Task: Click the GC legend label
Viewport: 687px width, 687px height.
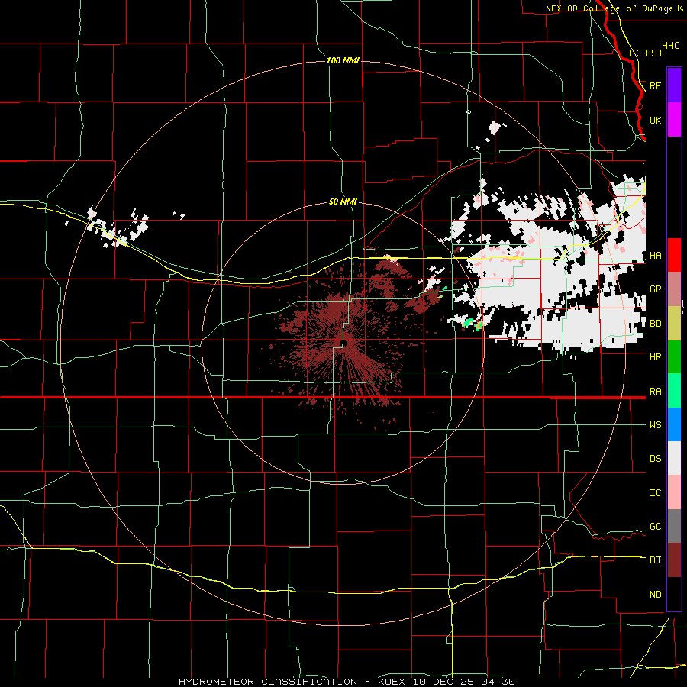Action: pyautogui.click(x=655, y=527)
